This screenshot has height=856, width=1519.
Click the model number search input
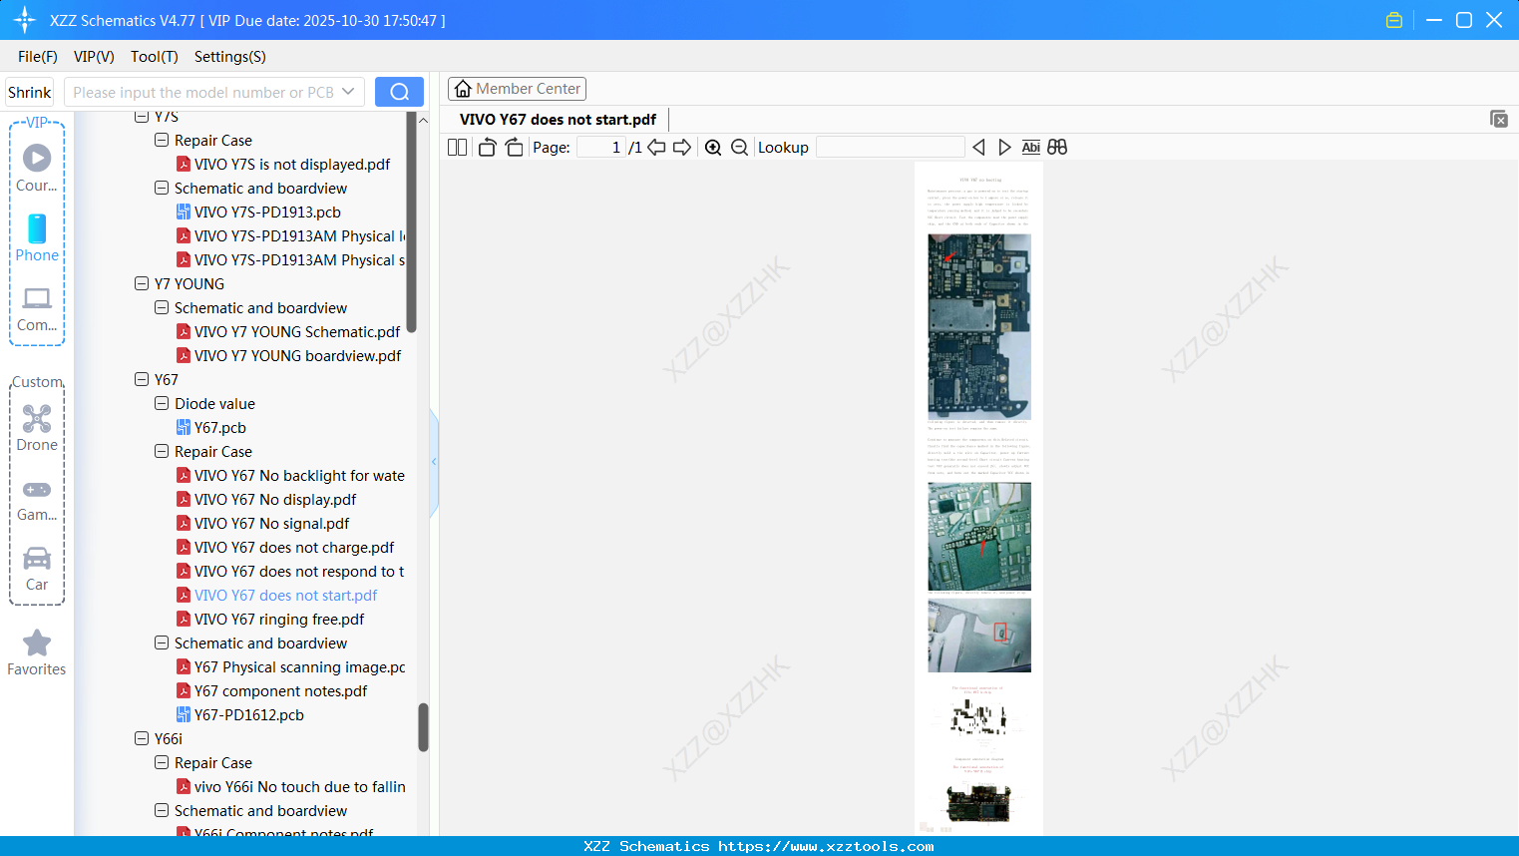coord(203,92)
